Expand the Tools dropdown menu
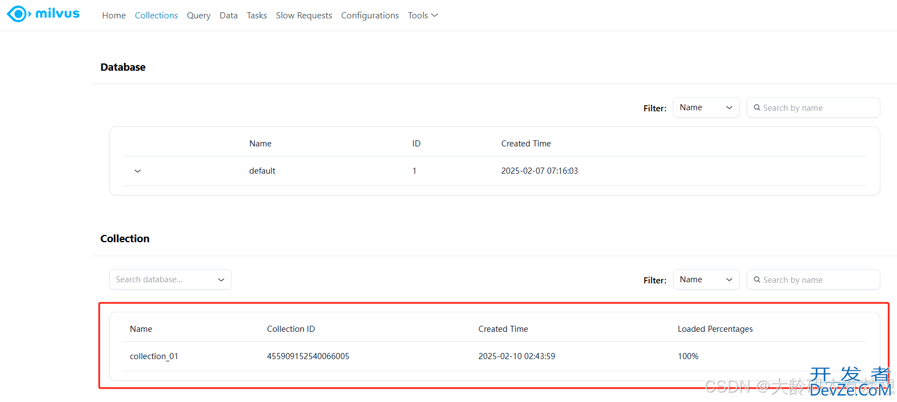The width and height of the screenshot is (897, 402). pyautogui.click(x=423, y=16)
